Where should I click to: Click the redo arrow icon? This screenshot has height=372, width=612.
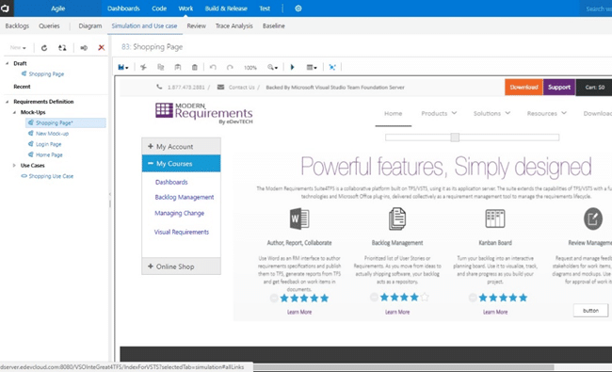click(x=230, y=67)
